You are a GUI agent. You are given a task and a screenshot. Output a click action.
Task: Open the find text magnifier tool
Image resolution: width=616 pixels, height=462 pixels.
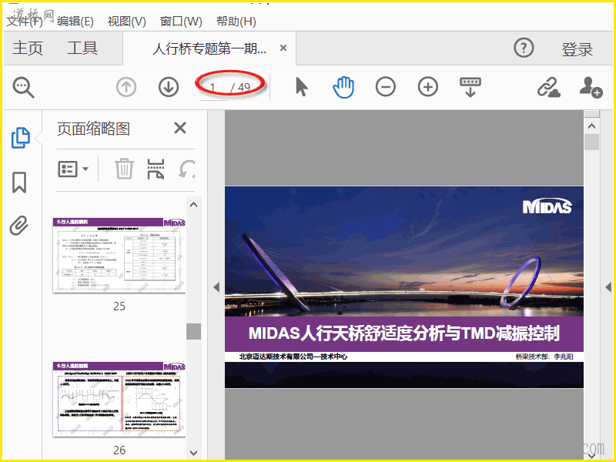point(23,87)
